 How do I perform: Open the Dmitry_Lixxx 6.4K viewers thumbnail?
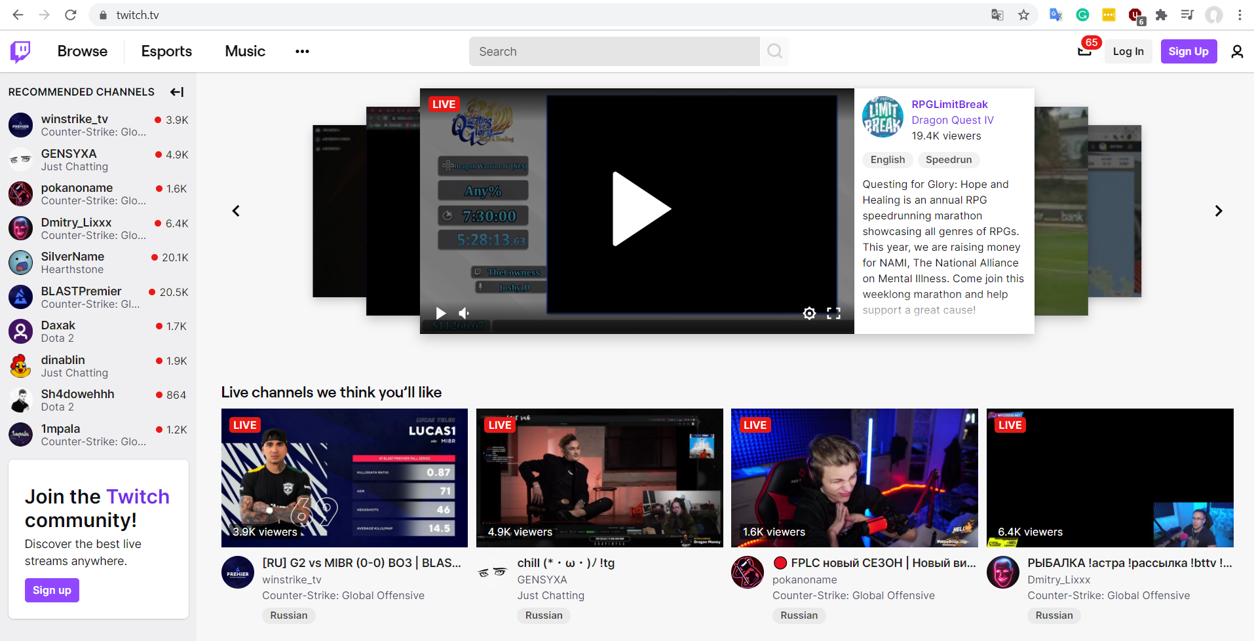(x=1110, y=478)
